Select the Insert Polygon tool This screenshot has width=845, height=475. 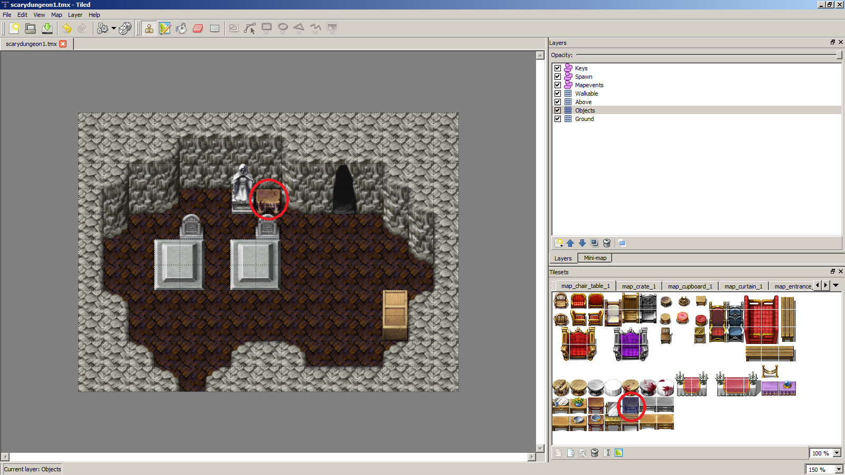pyautogui.click(x=299, y=28)
